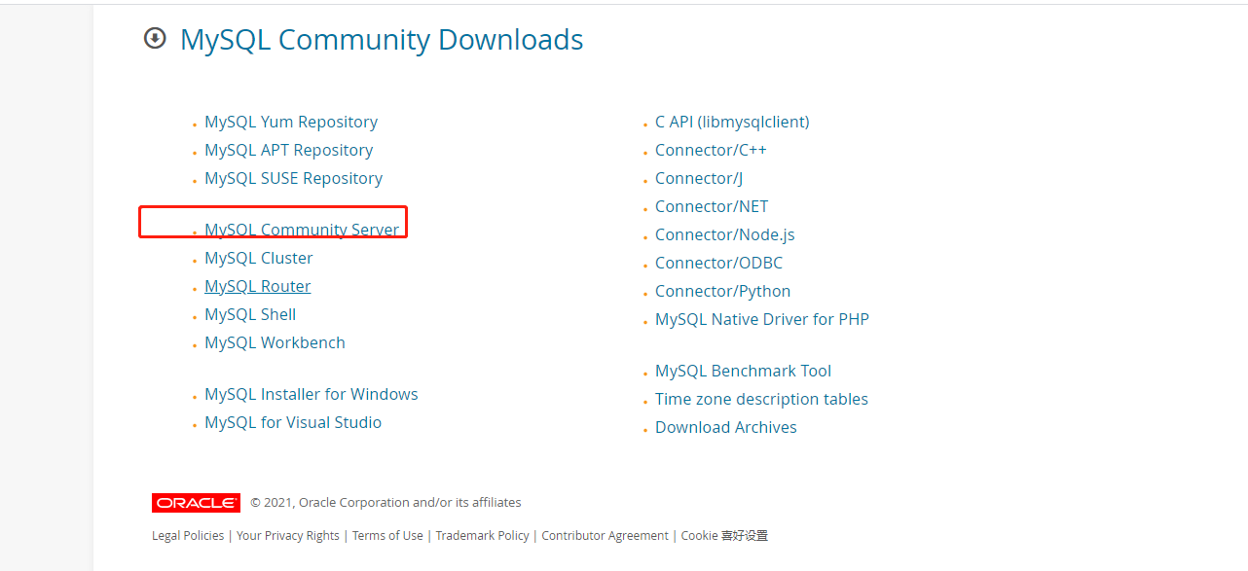Image resolution: width=1248 pixels, height=571 pixels.
Task: Go to MySQL Community Server downloads
Action: click(302, 230)
